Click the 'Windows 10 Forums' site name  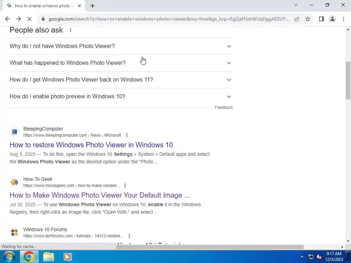point(45,229)
